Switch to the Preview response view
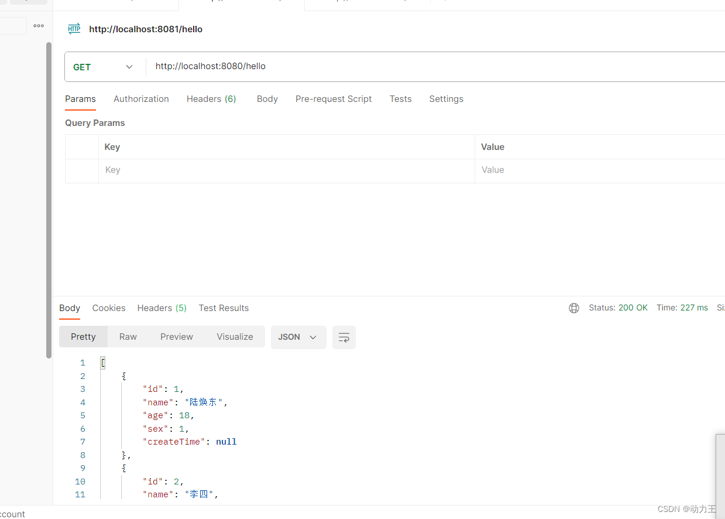The width and height of the screenshot is (725, 519). (176, 337)
